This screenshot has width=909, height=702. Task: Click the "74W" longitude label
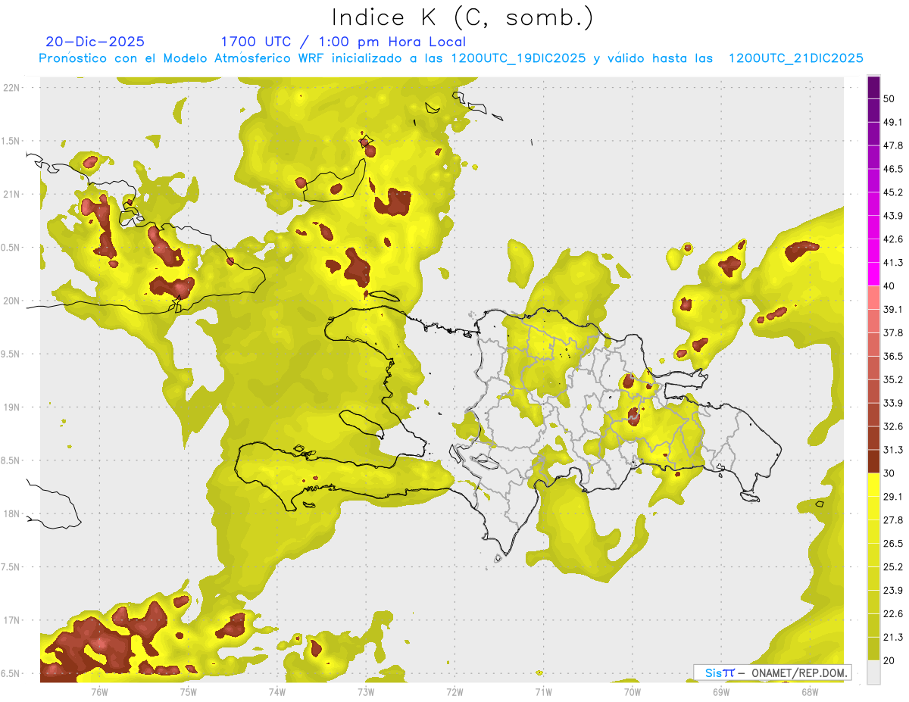(277, 691)
